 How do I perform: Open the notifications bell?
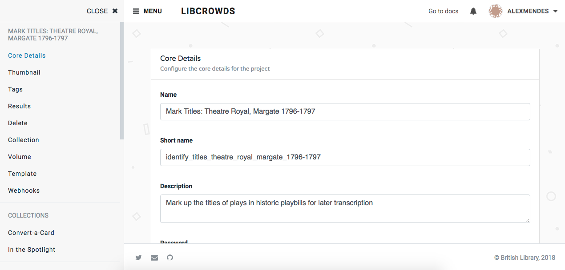click(x=473, y=11)
